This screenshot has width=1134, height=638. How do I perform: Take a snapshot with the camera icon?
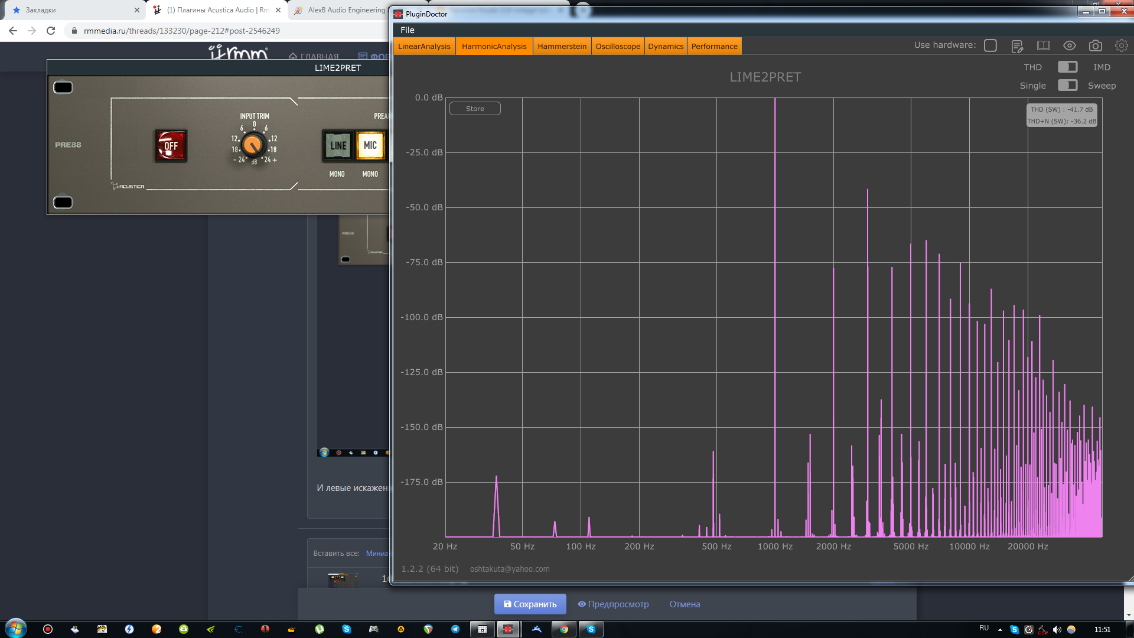pos(1095,46)
